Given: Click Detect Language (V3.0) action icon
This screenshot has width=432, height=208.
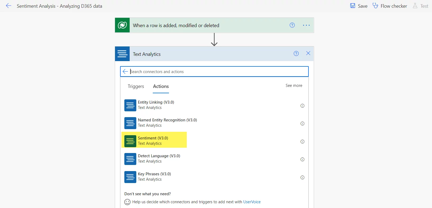Looking at the screenshot, I should click(130, 159).
